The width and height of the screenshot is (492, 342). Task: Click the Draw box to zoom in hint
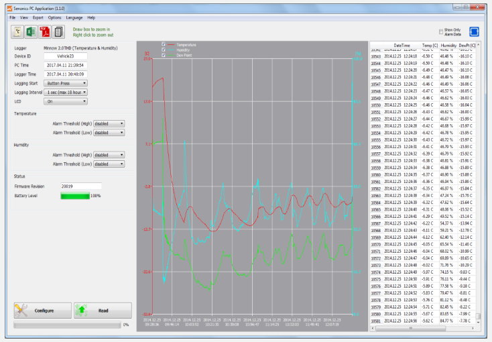point(91,30)
